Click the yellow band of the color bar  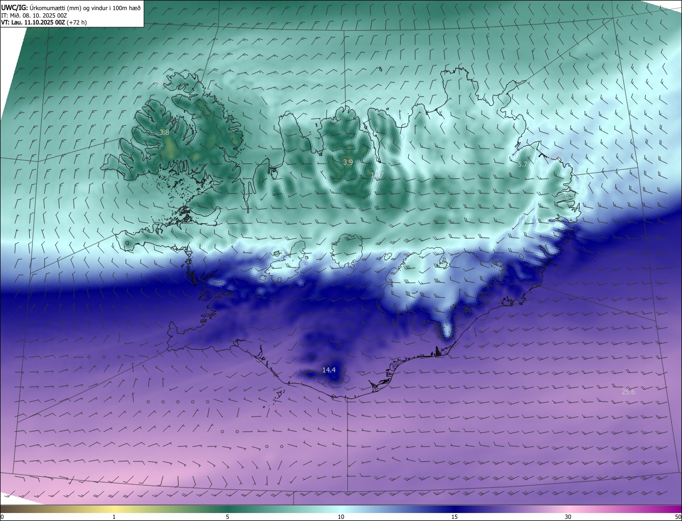tap(115, 509)
